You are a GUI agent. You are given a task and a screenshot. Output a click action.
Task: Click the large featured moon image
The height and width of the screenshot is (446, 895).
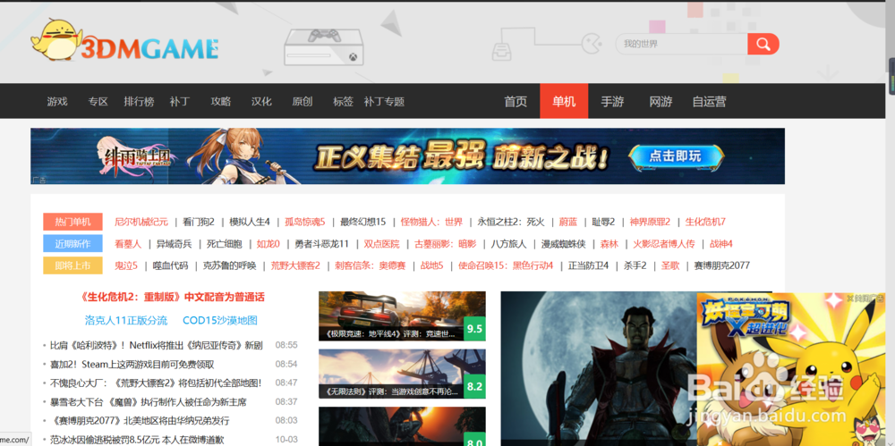tap(598, 368)
